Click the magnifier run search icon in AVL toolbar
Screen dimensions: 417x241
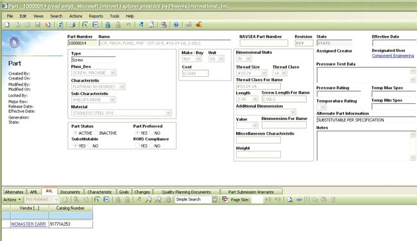coord(148,199)
